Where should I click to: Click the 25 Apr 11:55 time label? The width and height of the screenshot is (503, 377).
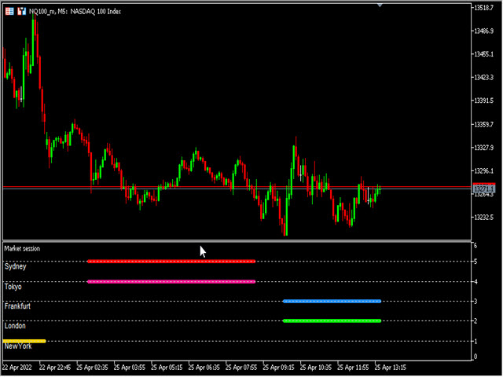(x=353, y=368)
